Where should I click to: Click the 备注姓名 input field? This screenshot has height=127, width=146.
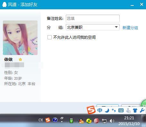point(93,19)
